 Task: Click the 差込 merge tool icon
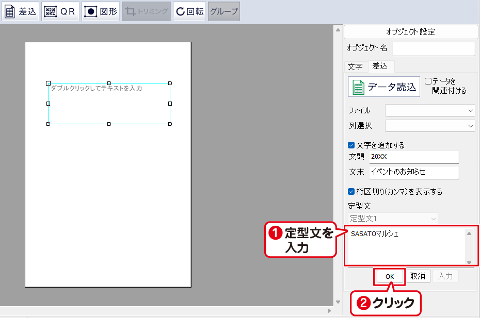click(x=20, y=11)
